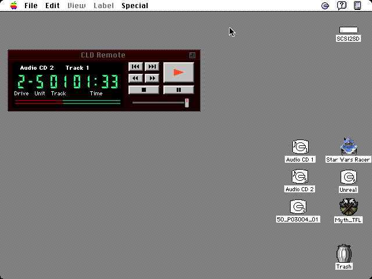Click the Audio CD 1 name label

point(300,160)
